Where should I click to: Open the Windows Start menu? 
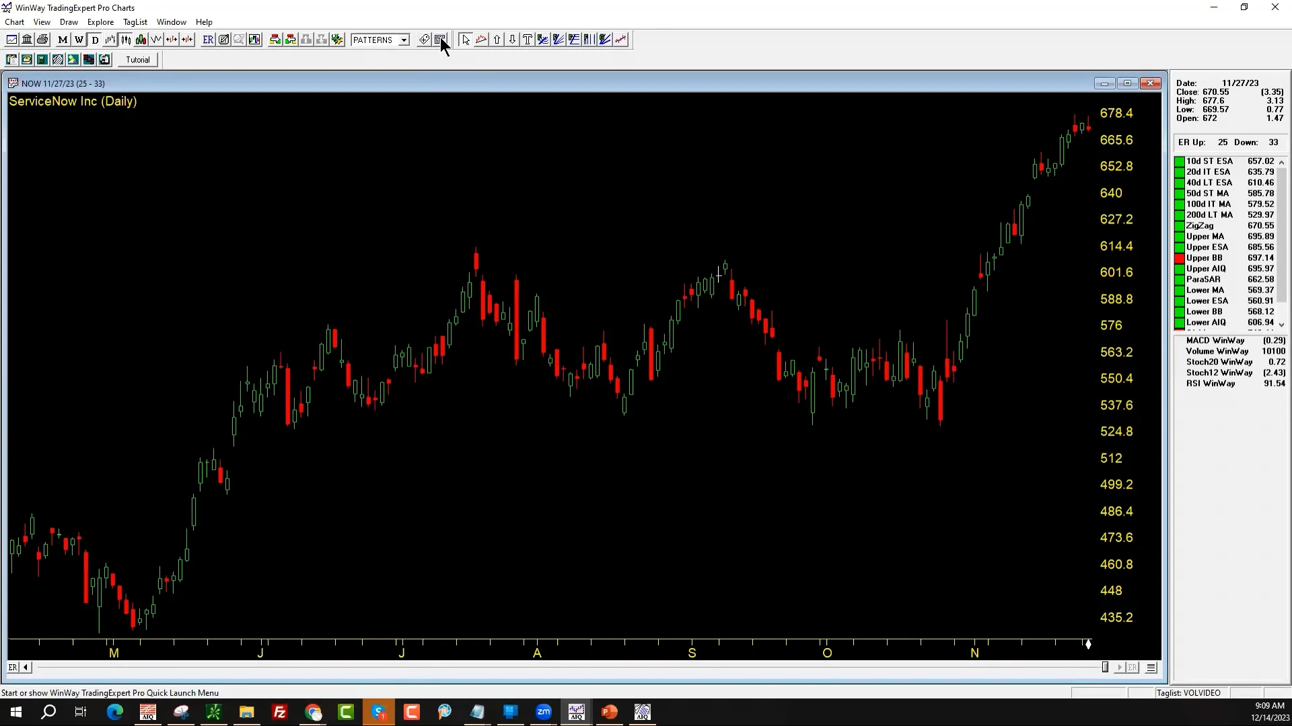[x=15, y=713]
